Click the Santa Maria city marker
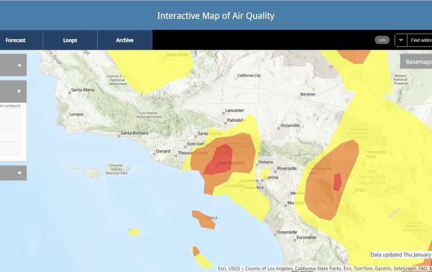Screen dimensions: 432x272 70,91
